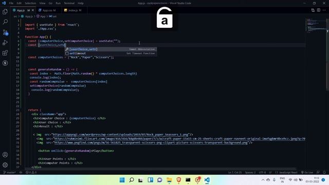Open the Manage gear icon
The width and height of the screenshot is (329, 185).
coord(5,165)
